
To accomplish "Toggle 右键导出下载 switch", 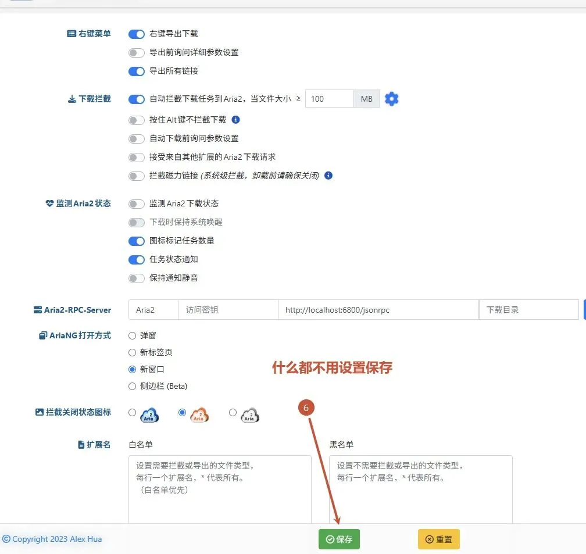I will coord(137,34).
